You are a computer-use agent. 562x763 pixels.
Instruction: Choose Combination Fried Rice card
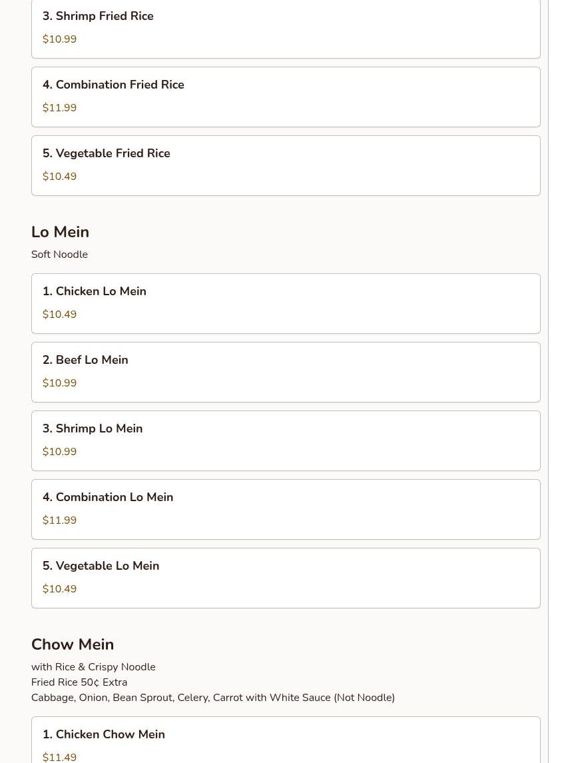[286, 97]
